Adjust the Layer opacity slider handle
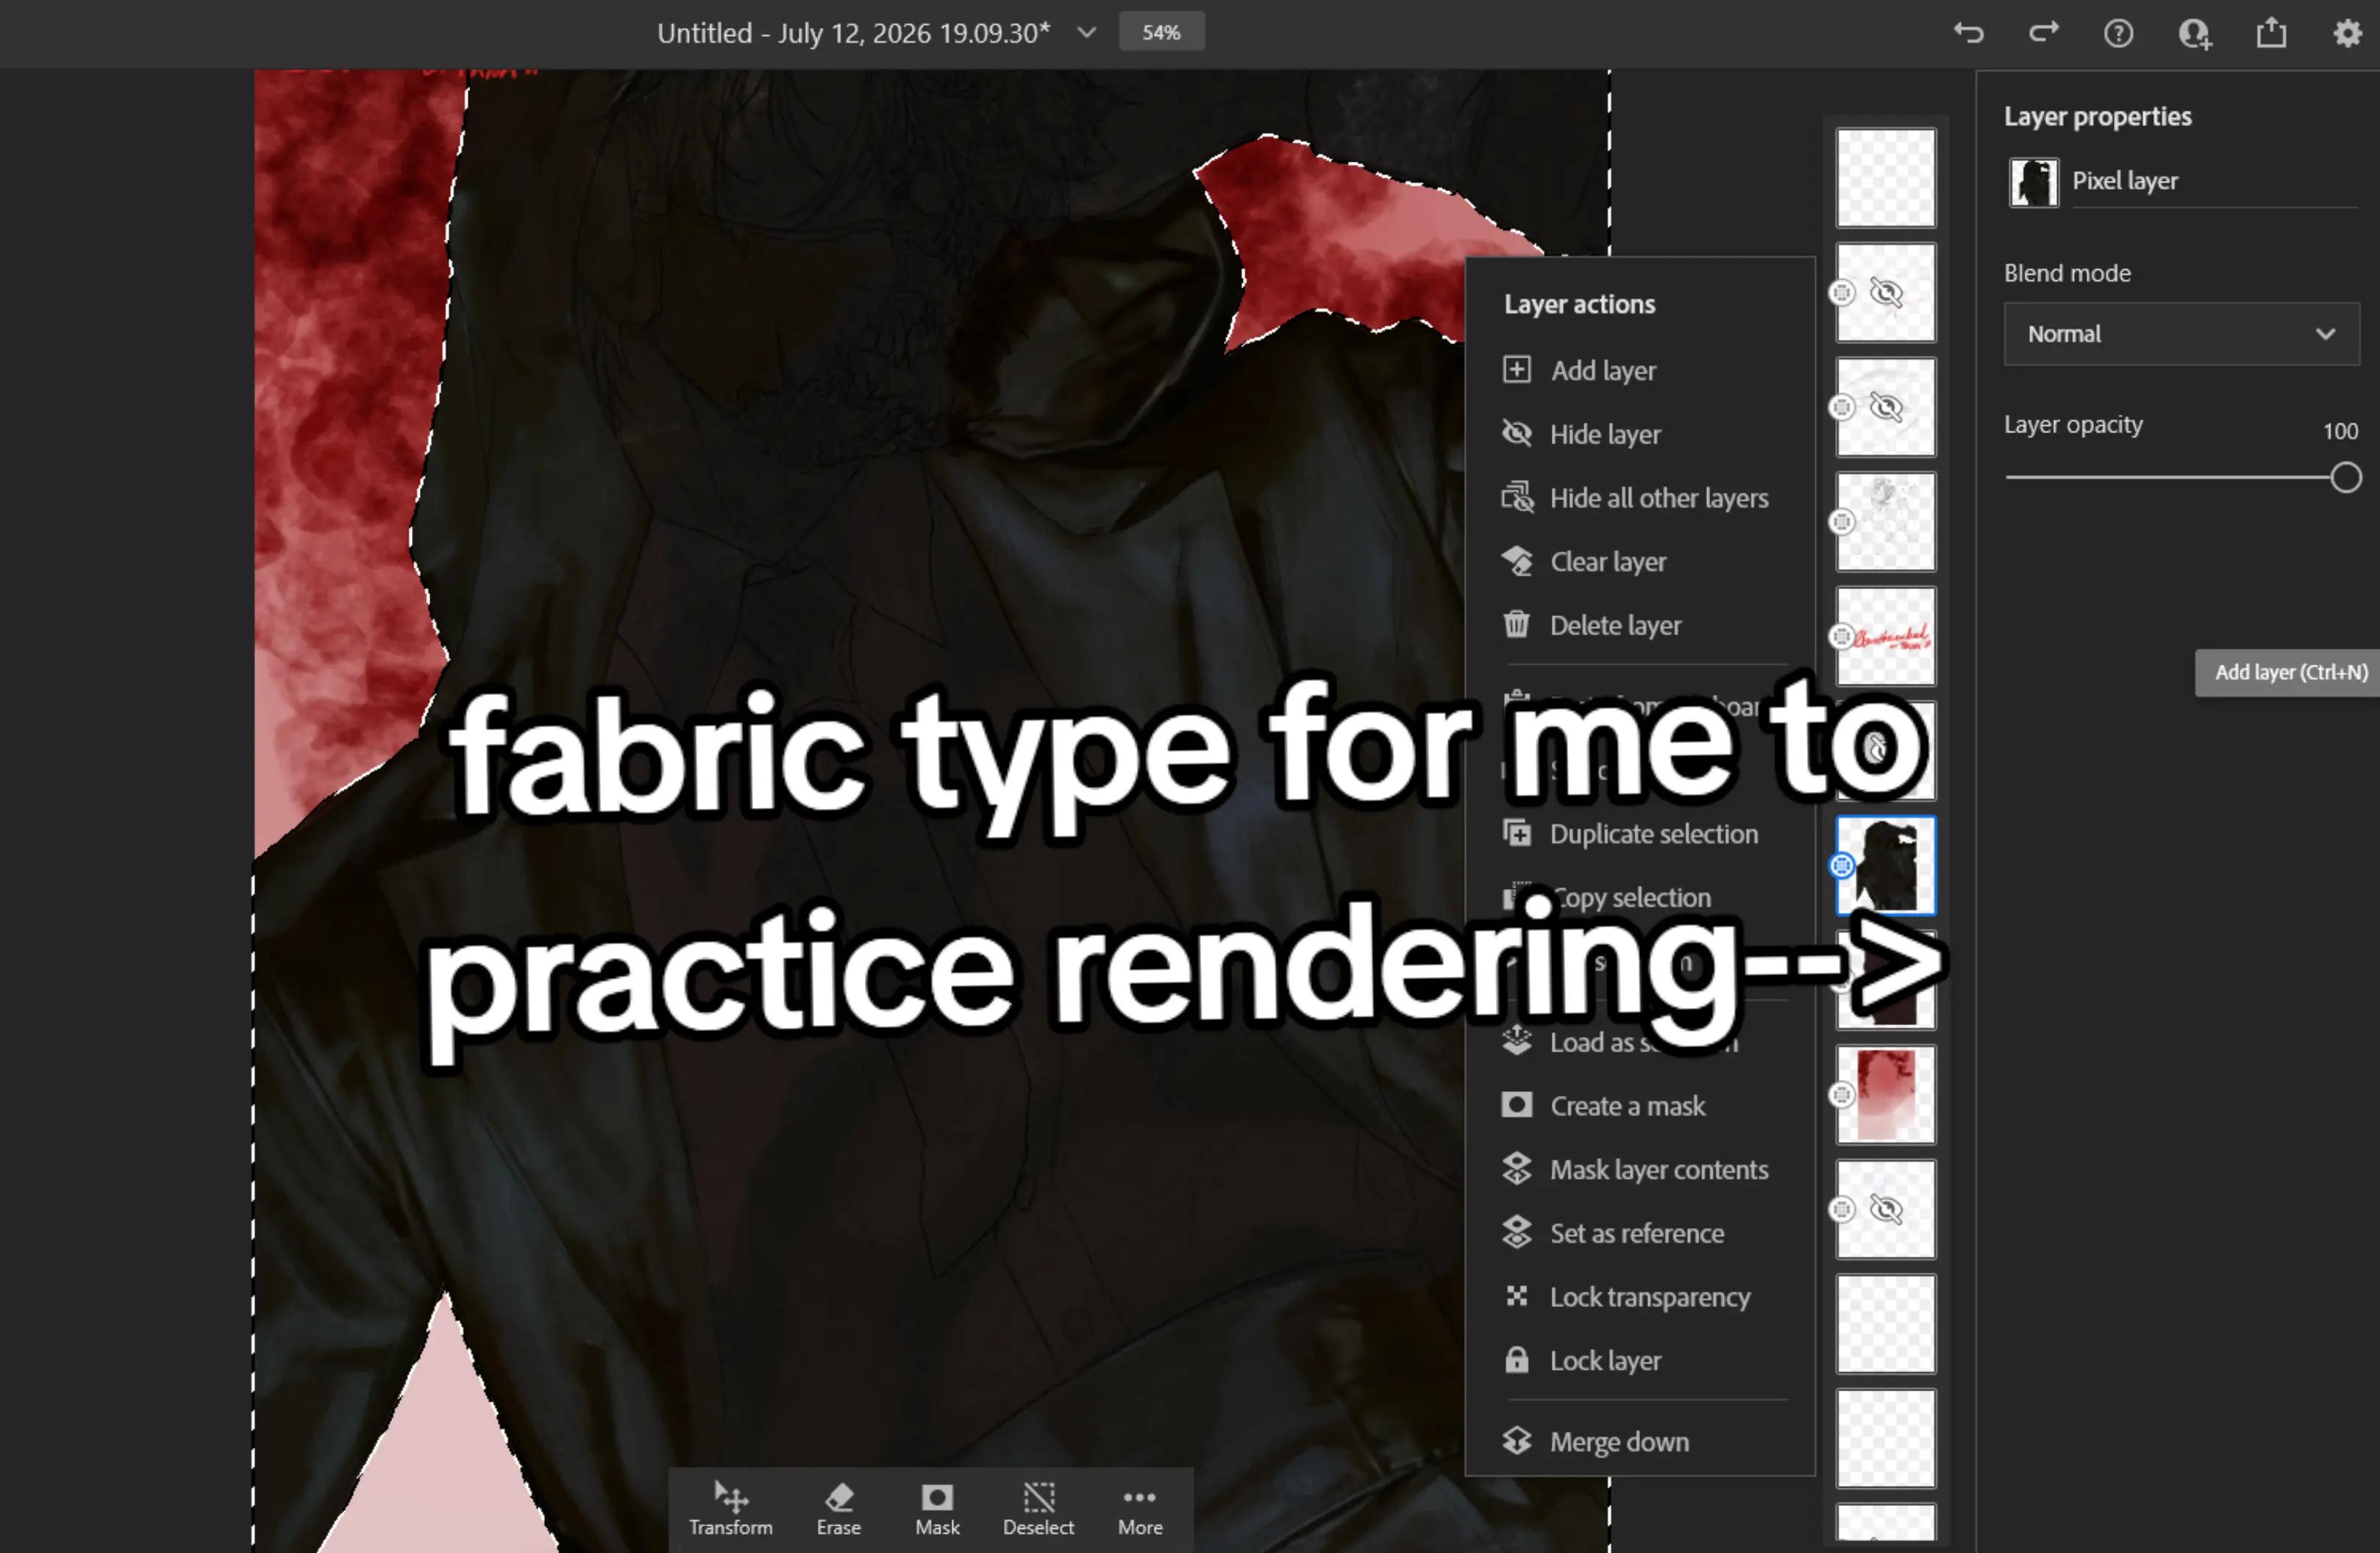Screen dimensions: 2380x1553 [2345, 478]
